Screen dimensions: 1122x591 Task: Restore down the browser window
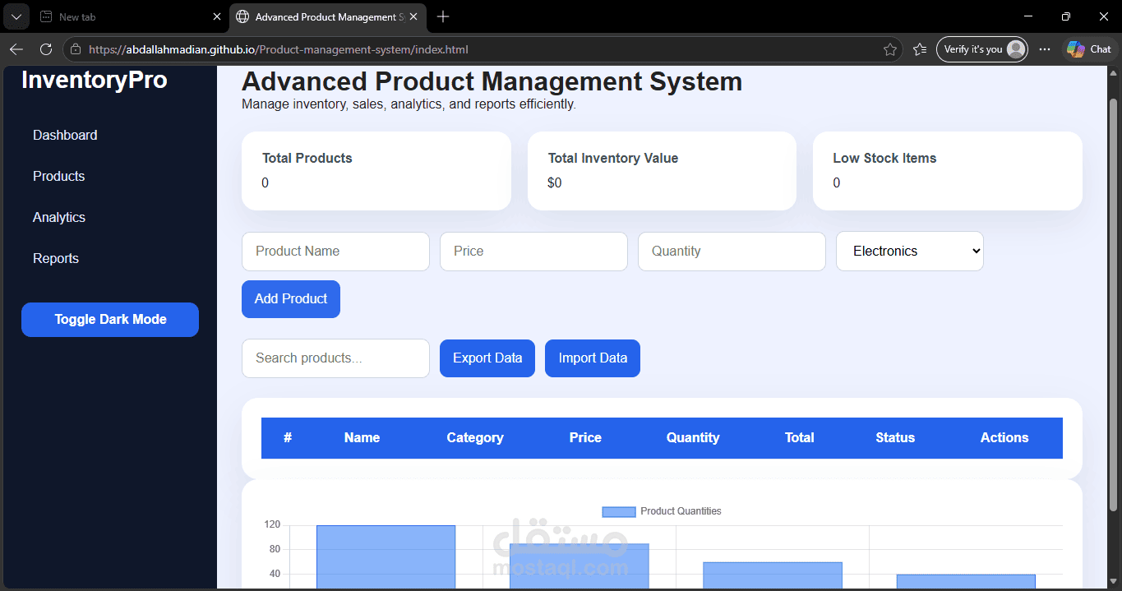[x=1066, y=16]
